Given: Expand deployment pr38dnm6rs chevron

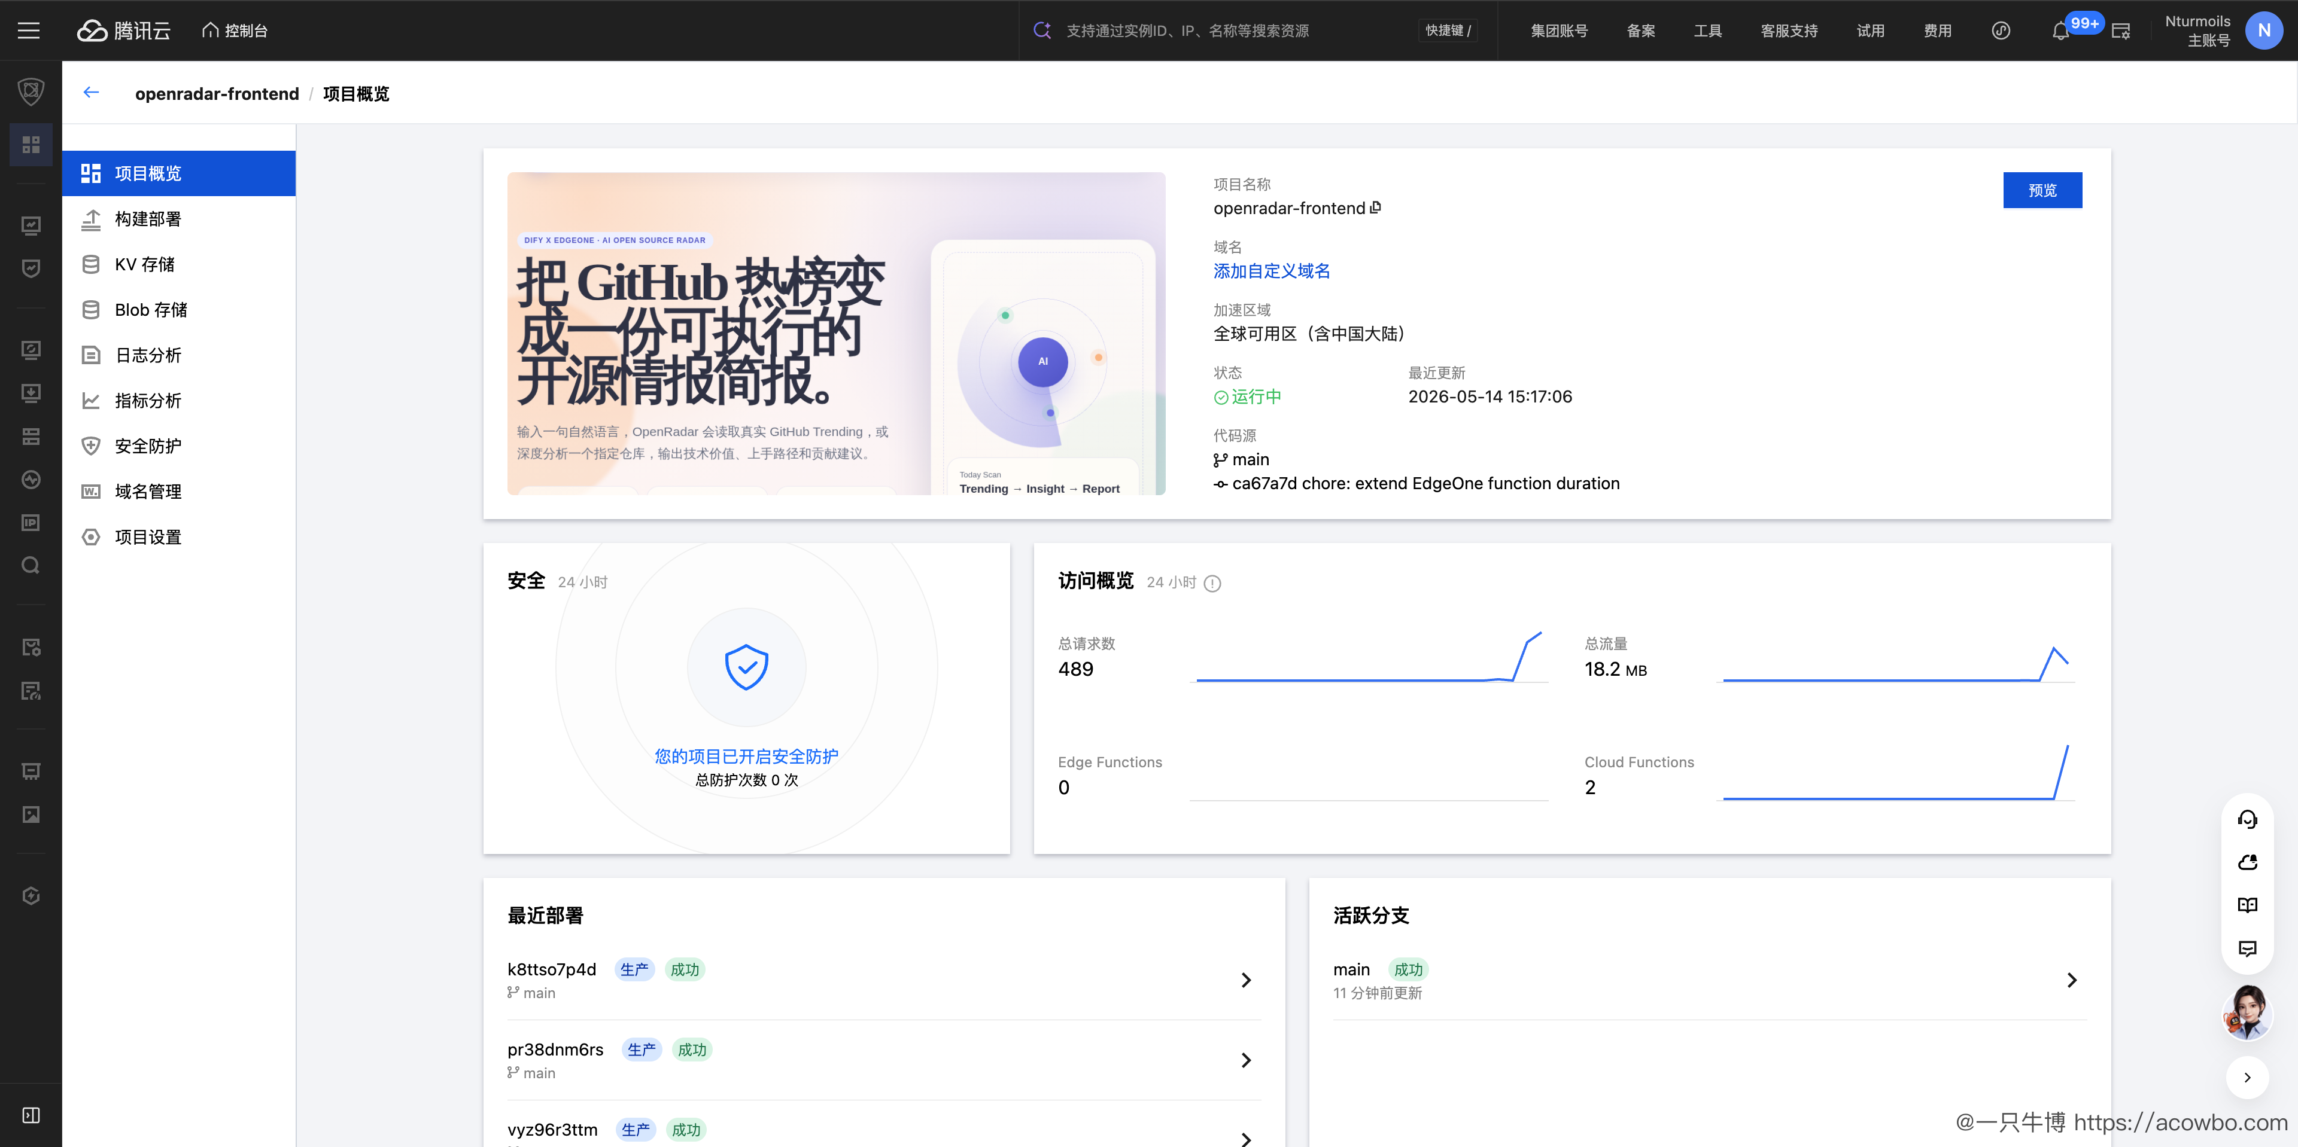Looking at the screenshot, I should click(1246, 1060).
